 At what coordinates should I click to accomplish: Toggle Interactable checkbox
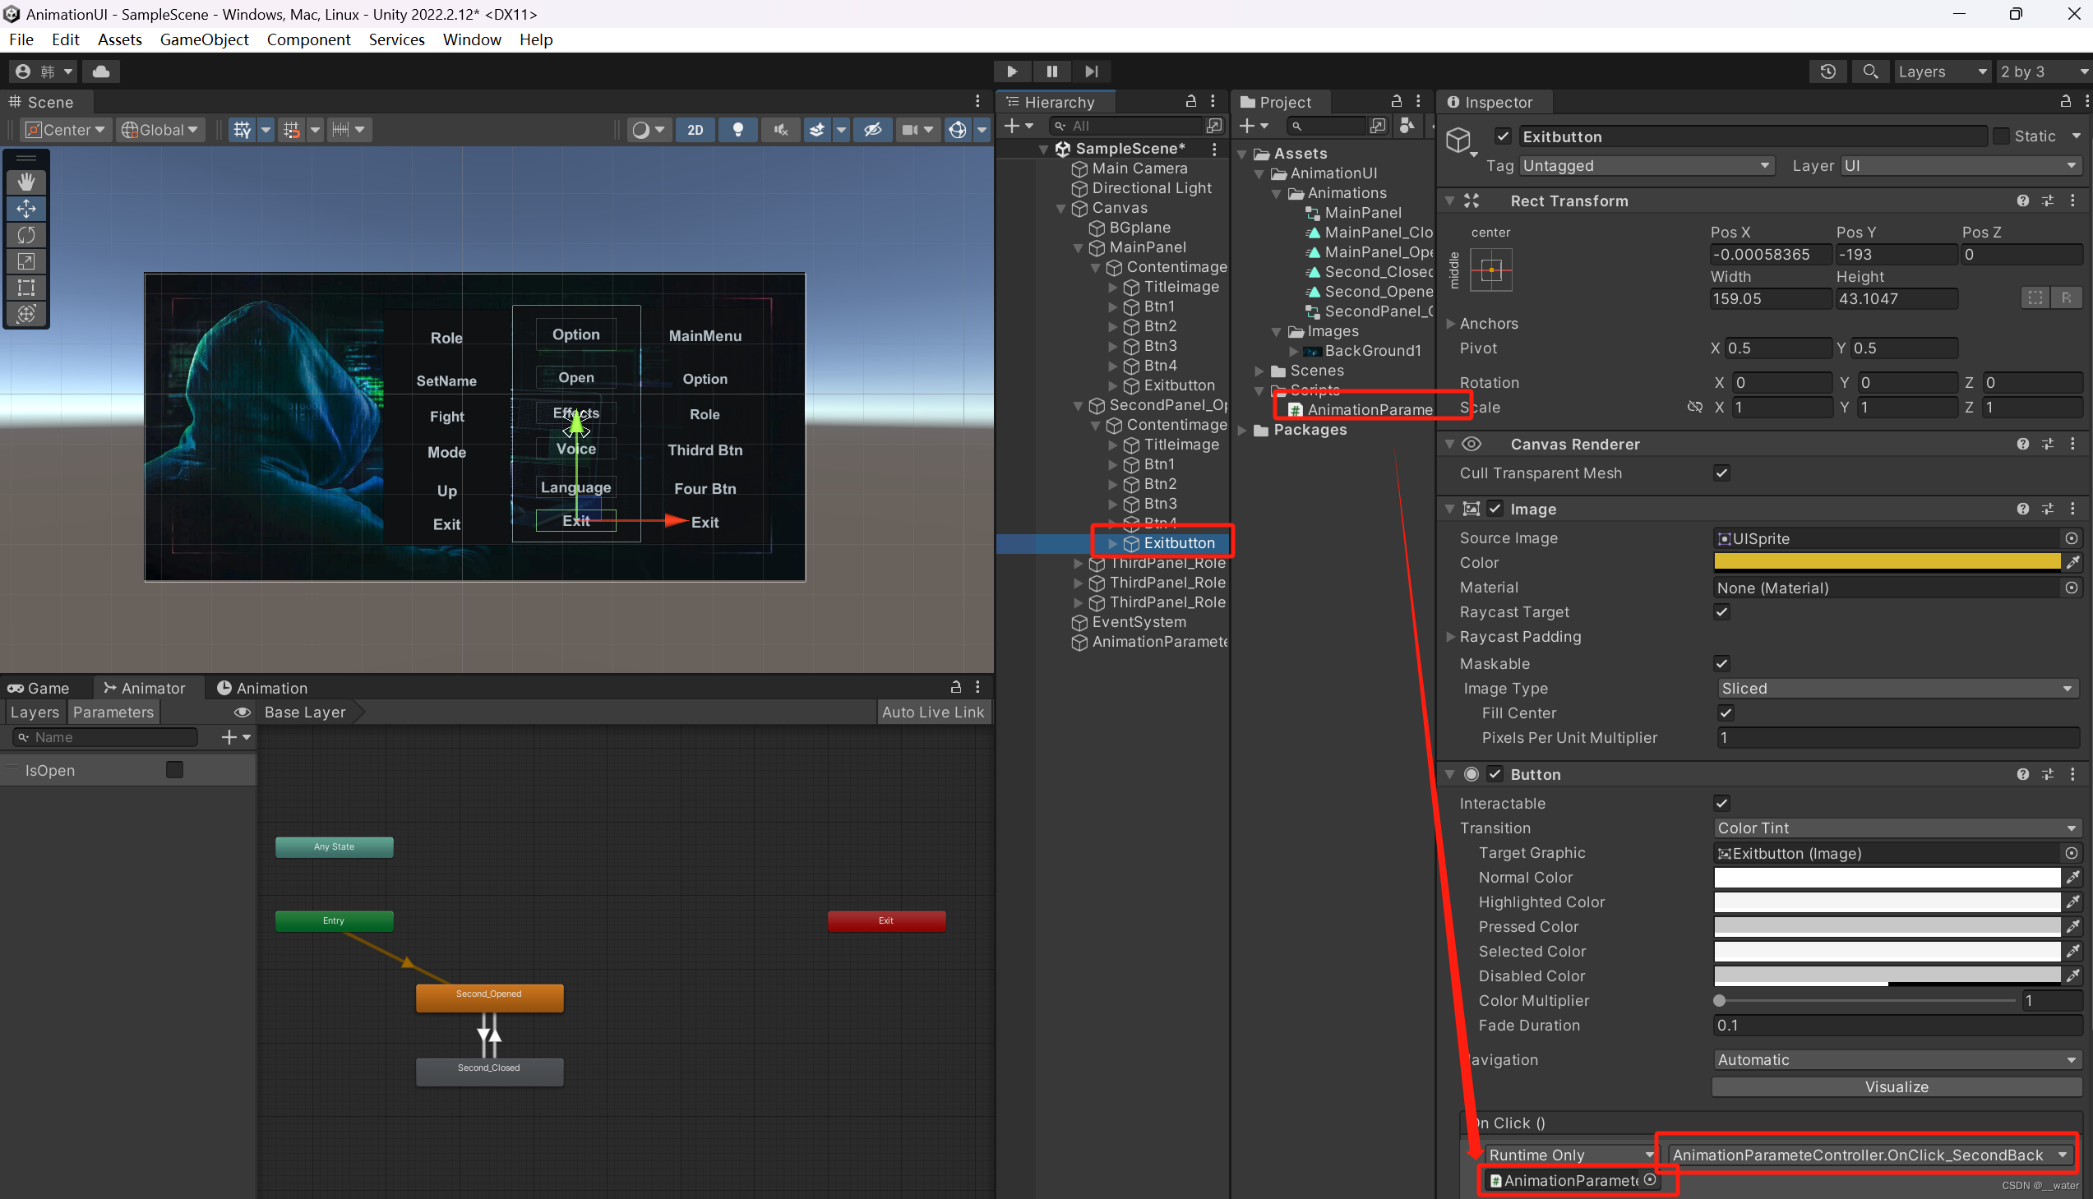click(1721, 803)
